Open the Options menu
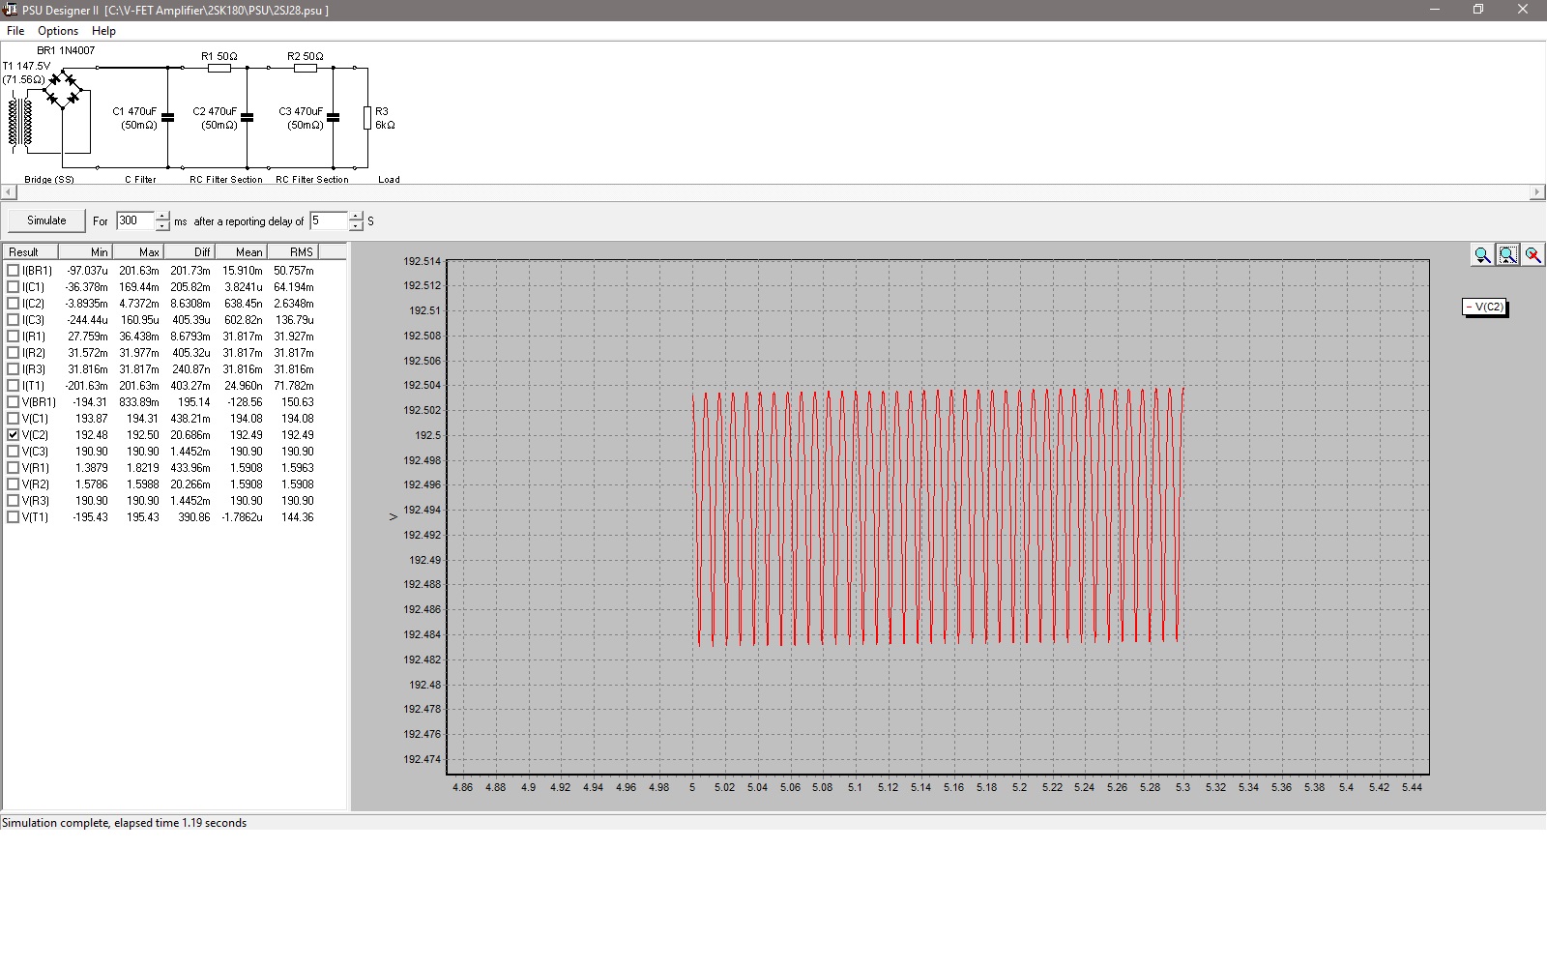Image resolution: width=1547 pixels, height=967 pixels. (x=58, y=31)
